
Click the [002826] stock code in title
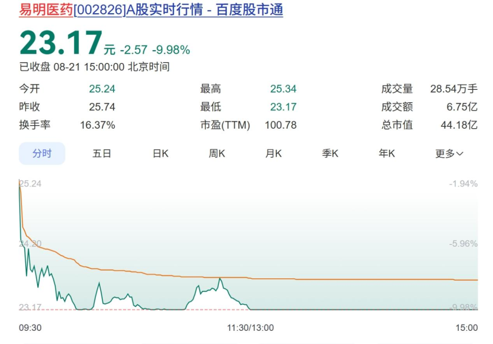(100, 10)
